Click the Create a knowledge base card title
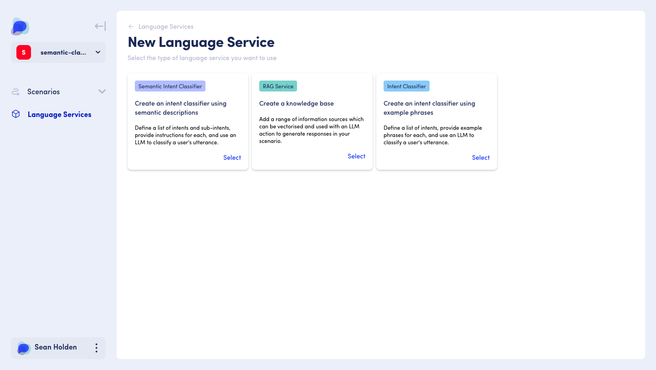656x370 pixels. click(x=297, y=103)
